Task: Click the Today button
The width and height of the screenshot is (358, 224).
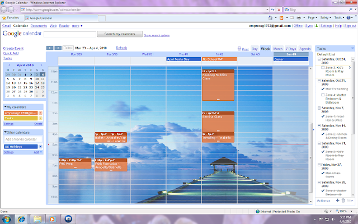Action: 68,48
